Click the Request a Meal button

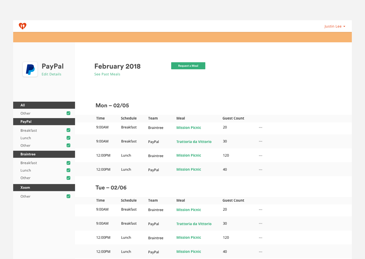[188, 66]
